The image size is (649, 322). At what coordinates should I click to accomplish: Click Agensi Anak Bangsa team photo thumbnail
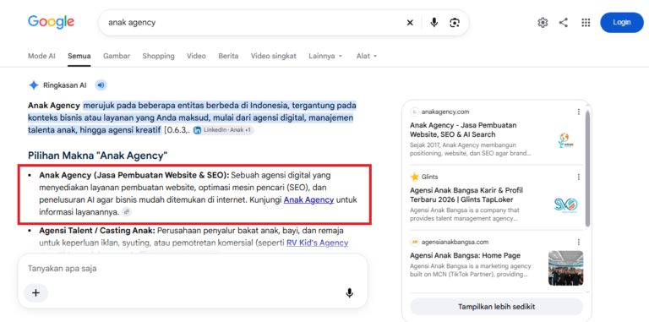coord(566,268)
